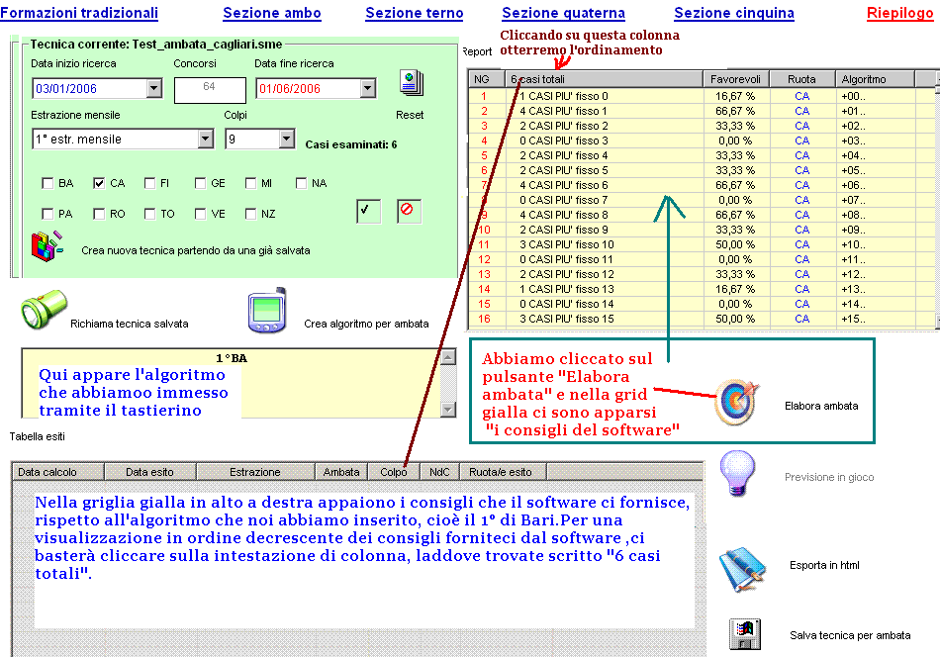Expand the Estrazione mensile dropdown
This screenshot has width=940, height=657.
(206, 140)
